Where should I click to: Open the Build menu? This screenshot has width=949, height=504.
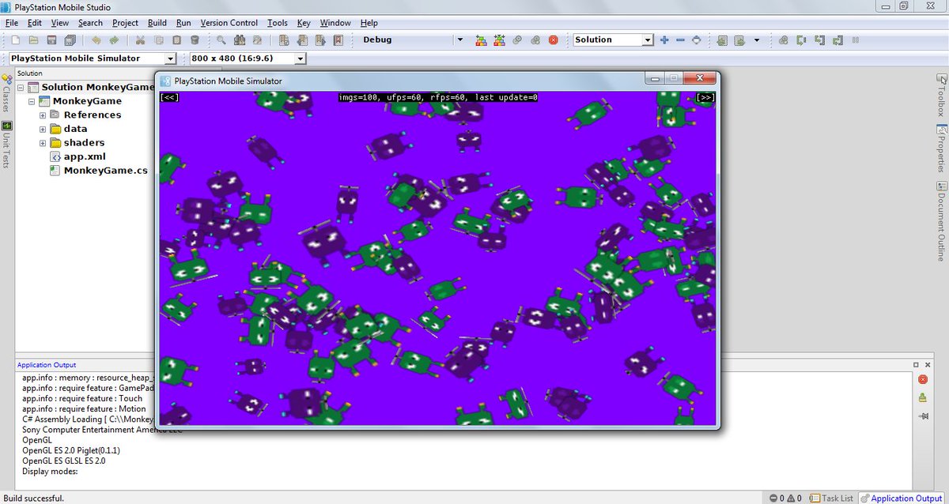tap(157, 23)
